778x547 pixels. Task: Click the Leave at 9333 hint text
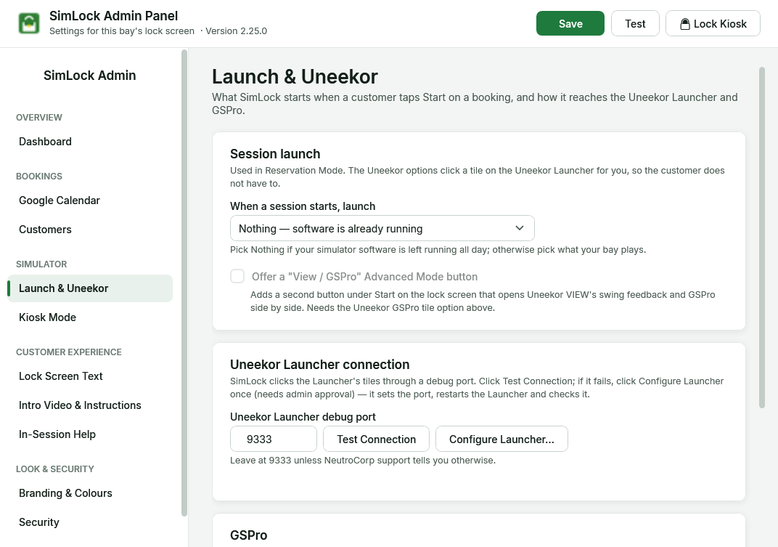click(363, 461)
